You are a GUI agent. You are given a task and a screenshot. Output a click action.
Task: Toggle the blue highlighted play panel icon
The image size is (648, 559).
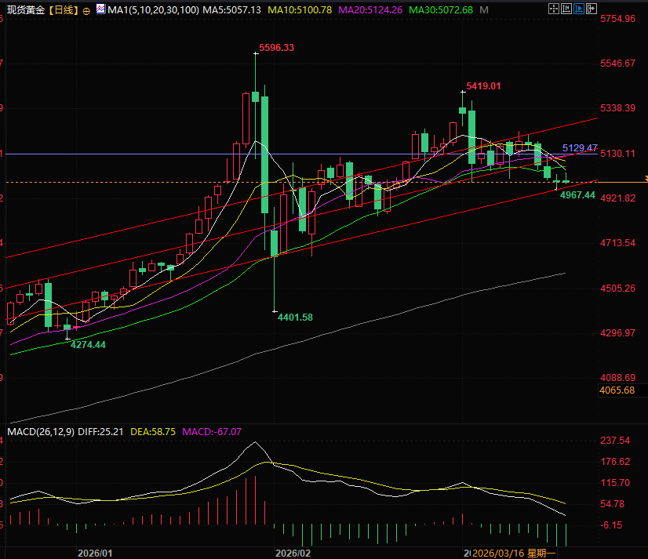point(579,9)
